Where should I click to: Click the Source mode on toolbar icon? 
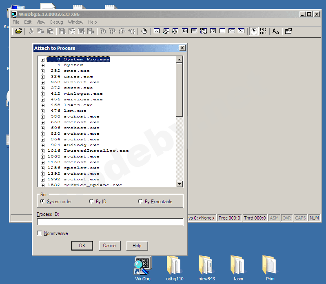coord(254,31)
